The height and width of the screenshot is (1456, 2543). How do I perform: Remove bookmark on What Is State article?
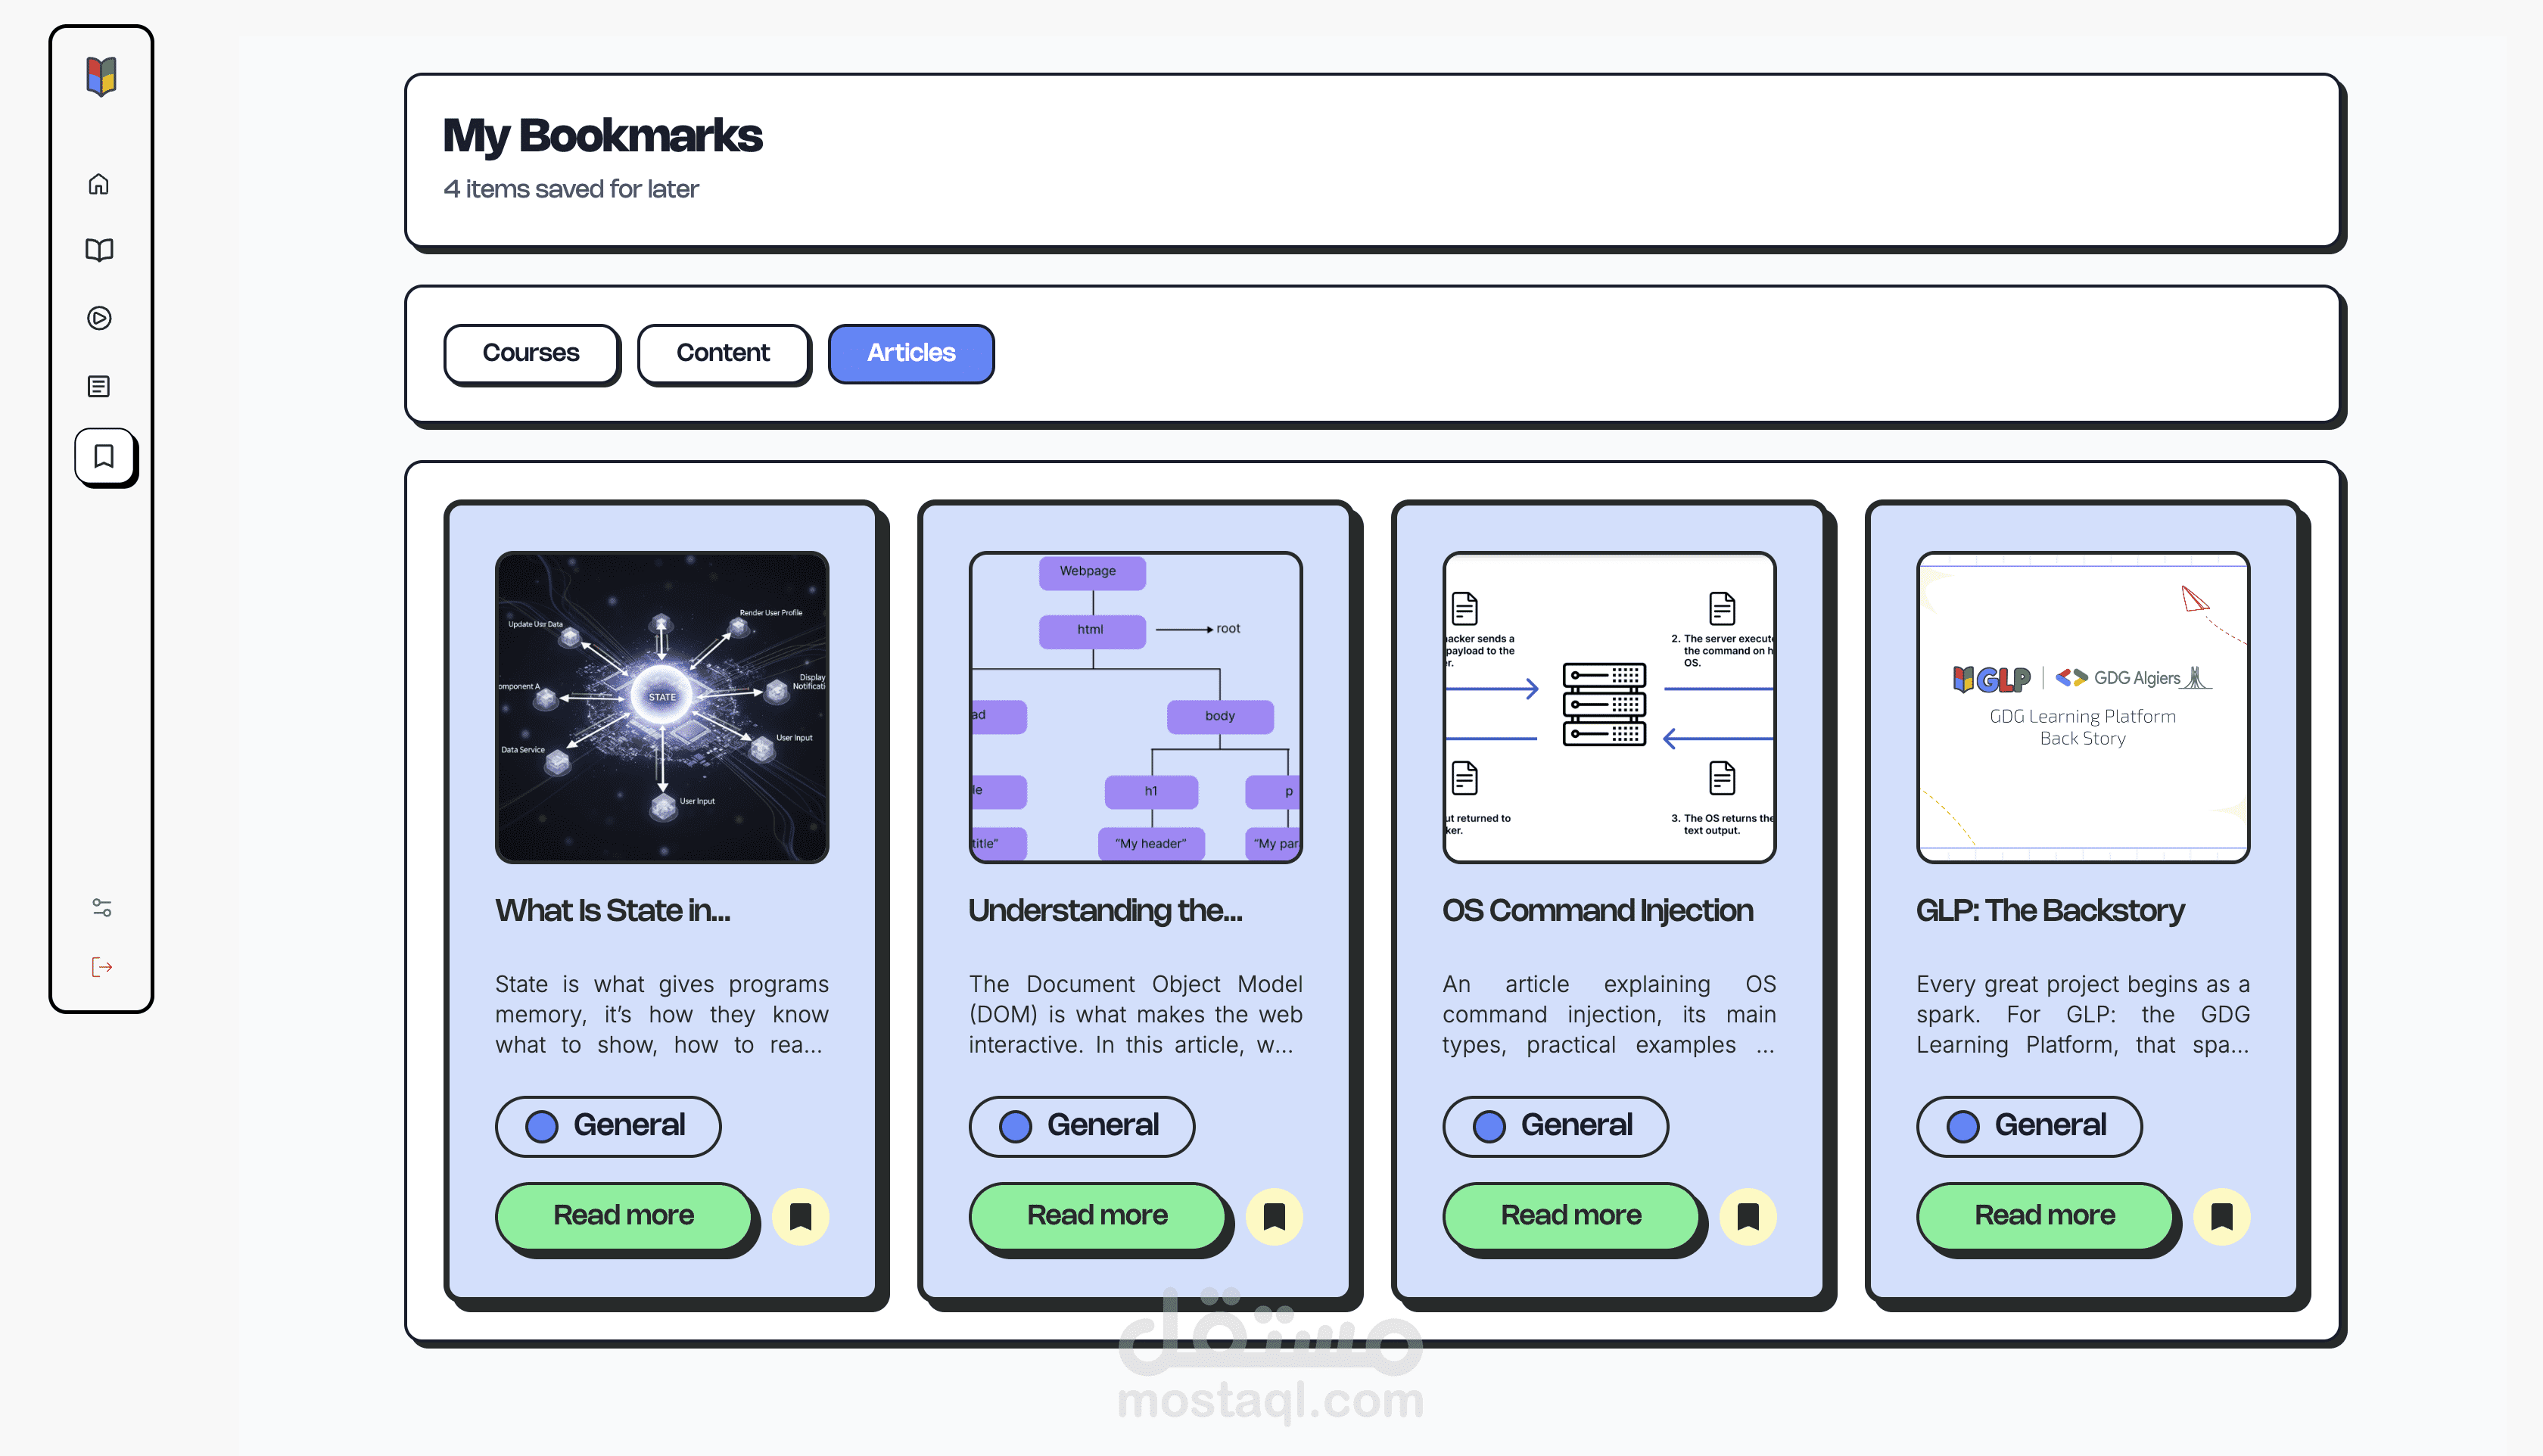pos(800,1216)
